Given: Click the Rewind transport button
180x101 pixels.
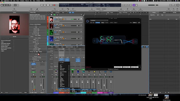Looking at the screenshot, I should (x=42, y=5).
